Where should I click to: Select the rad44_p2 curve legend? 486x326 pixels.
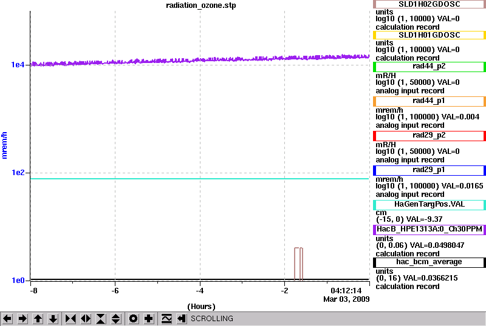point(430,66)
